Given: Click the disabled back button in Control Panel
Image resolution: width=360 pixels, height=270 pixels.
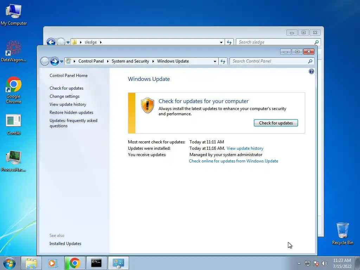Looking at the screenshot, I should pos(45,61).
